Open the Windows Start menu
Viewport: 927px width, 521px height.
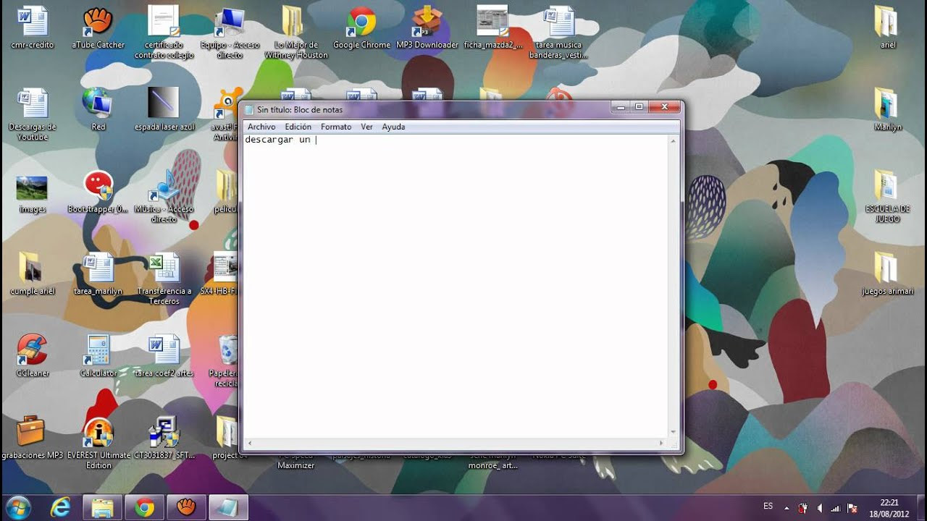18,508
